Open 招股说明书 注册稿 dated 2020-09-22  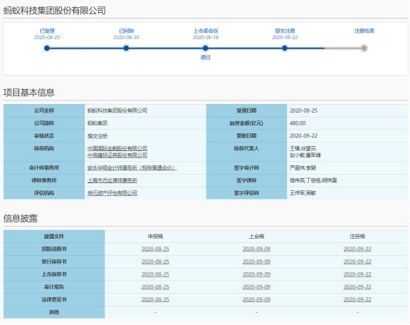pyautogui.click(x=357, y=249)
